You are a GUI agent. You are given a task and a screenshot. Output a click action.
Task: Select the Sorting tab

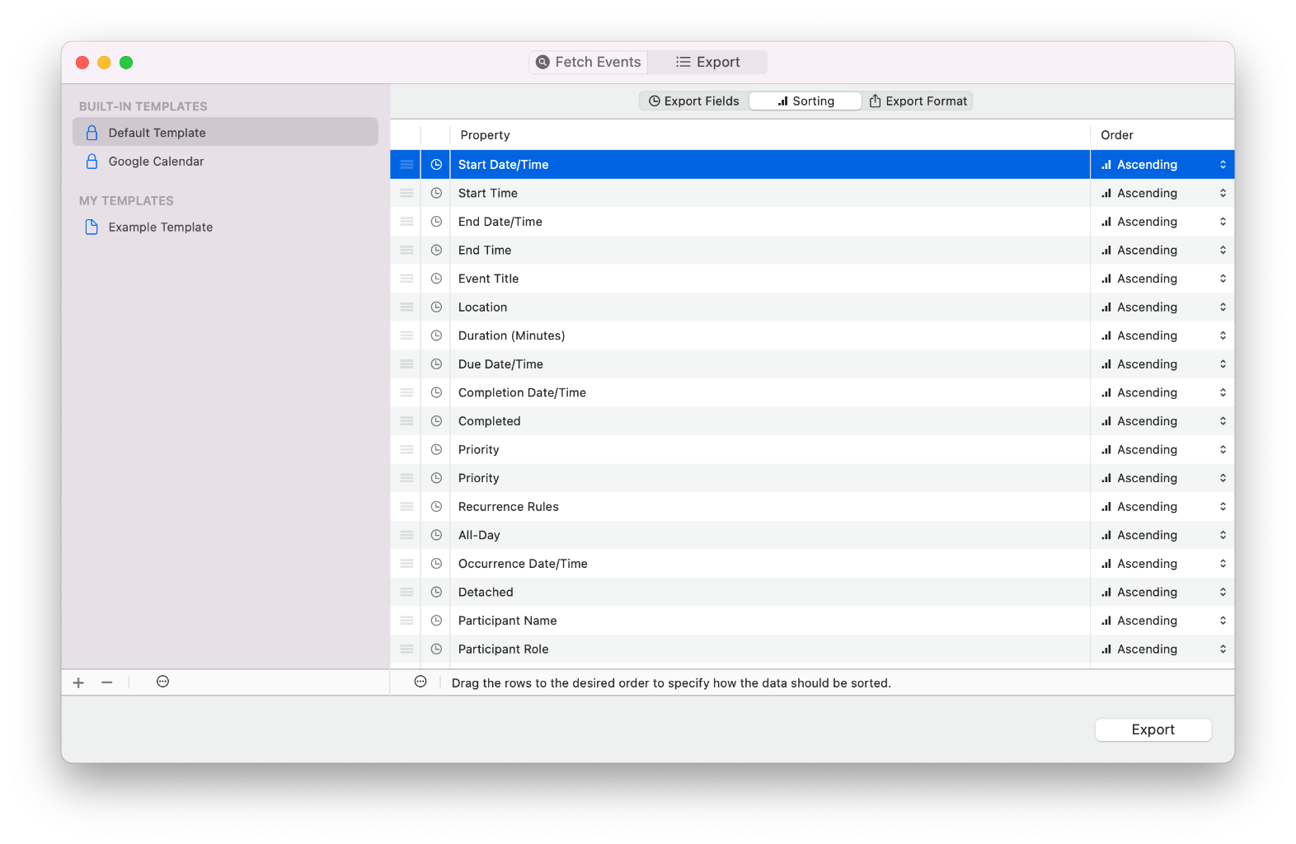coord(805,101)
